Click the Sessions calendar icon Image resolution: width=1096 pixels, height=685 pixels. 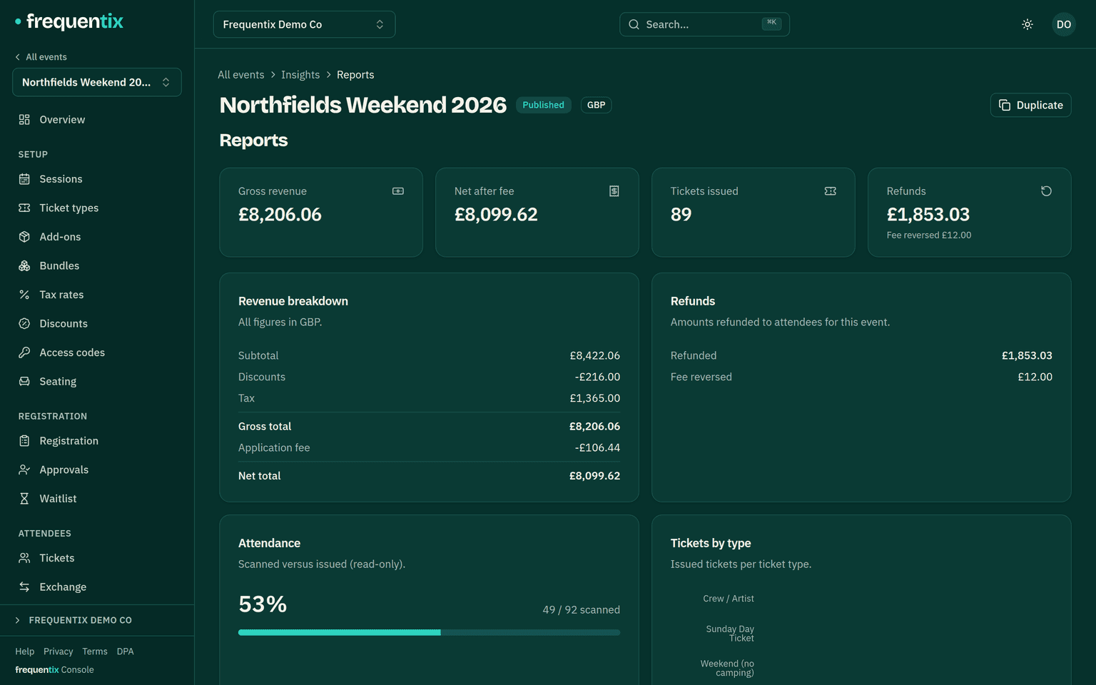click(x=24, y=179)
